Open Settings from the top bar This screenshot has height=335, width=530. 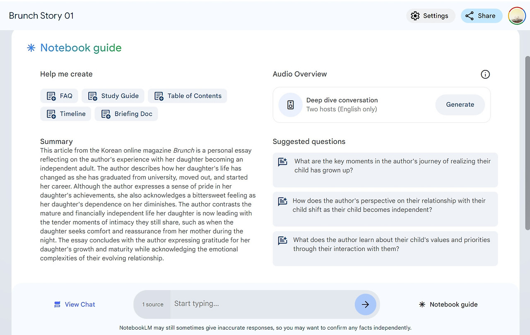tap(431, 16)
